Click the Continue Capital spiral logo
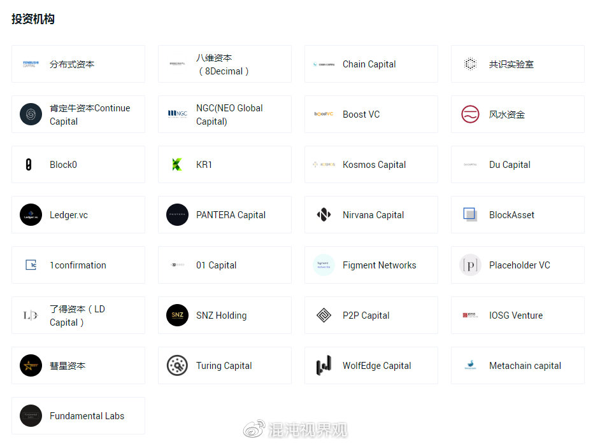 click(x=31, y=114)
